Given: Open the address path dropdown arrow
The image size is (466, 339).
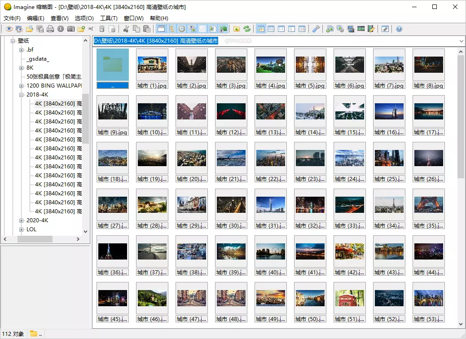Looking at the screenshot, I should pos(461,41).
